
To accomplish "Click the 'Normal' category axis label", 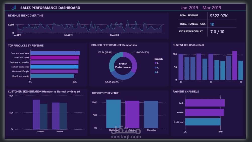I will 60,131.
